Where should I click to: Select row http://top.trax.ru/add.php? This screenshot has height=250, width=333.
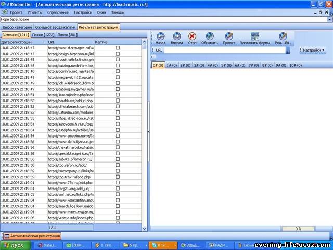click(x=71, y=177)
